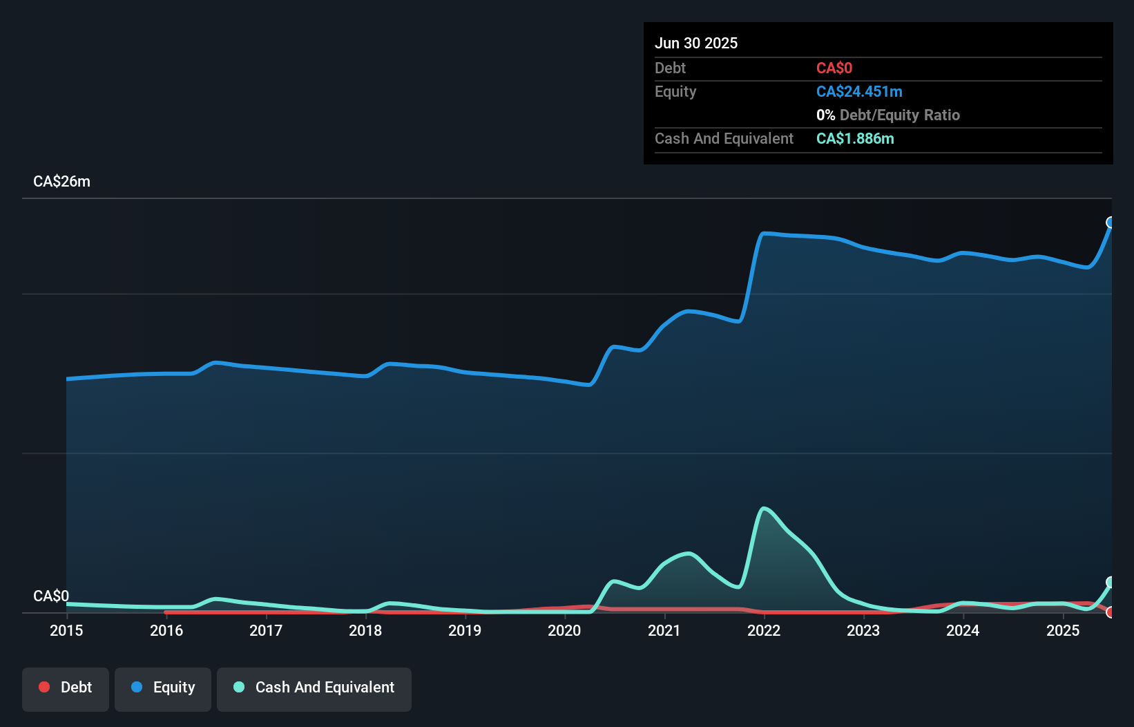
Task: Select the 2020 year label on the axis
Action: 564,631
